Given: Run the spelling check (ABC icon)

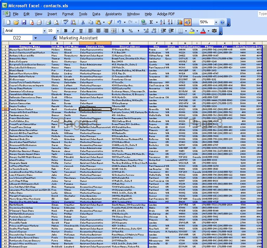Looking at the screenshot, I should point(66,22).
